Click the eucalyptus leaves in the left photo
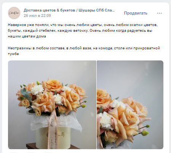 pyautogui.click(x=25, y=93)
